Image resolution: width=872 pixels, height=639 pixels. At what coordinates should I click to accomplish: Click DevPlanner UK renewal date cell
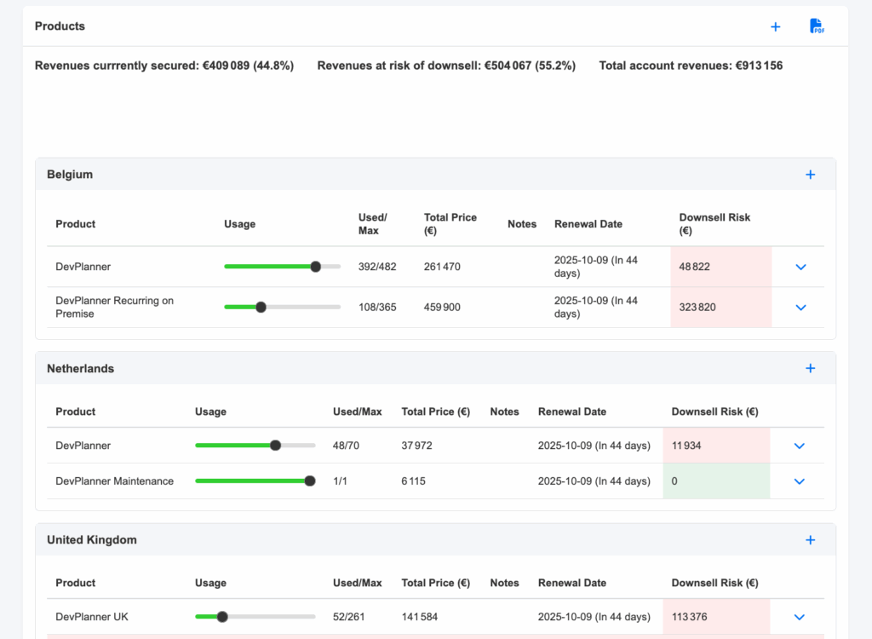[x=594, y=617]
